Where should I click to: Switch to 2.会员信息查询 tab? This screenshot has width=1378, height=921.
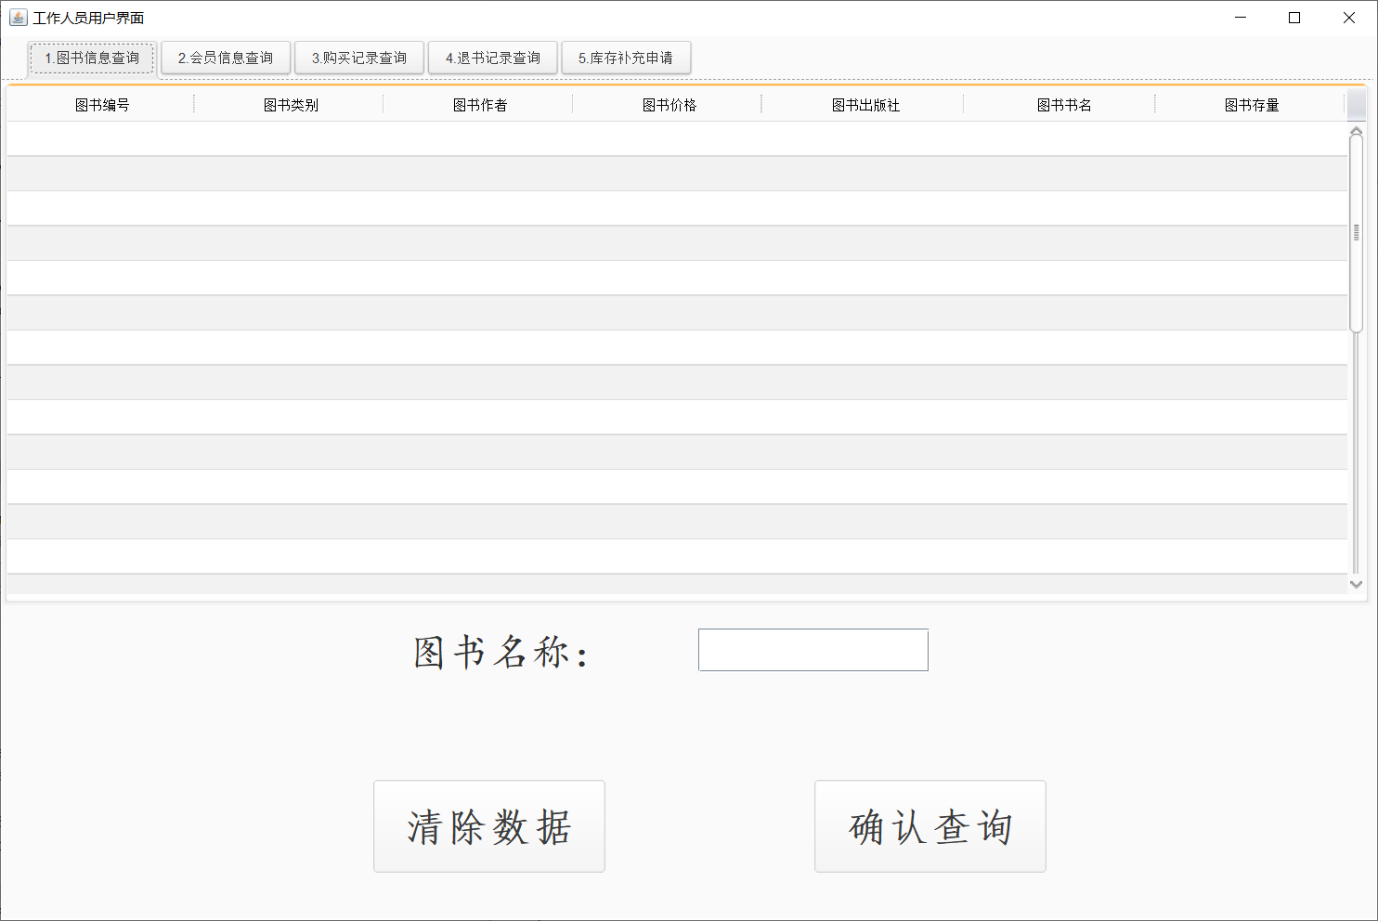coord(226,58)
